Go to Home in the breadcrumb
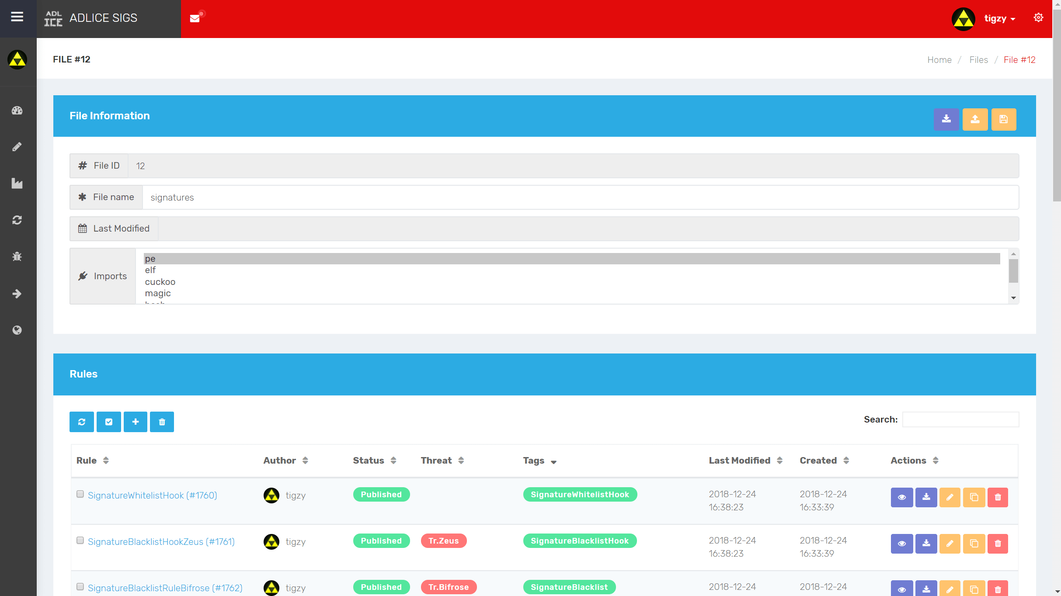This screenshot has height=596, width=1061. click(939, 60)
